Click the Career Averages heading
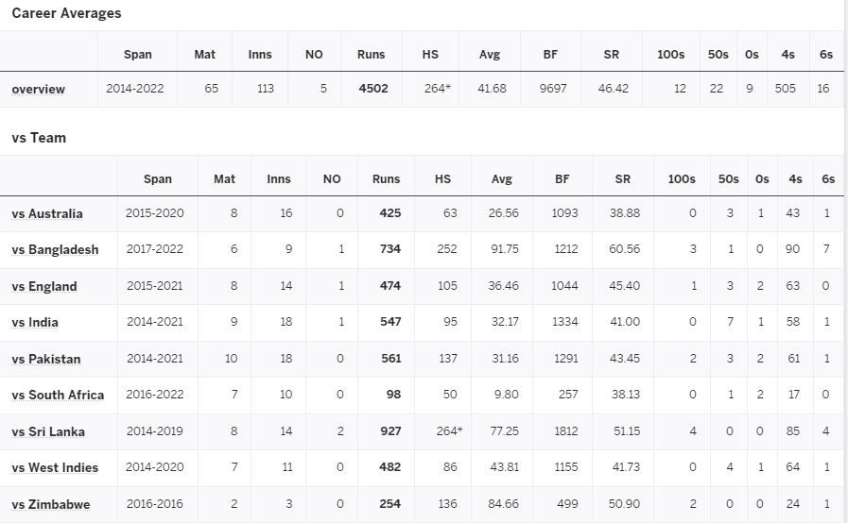This screenshot has height=523, width=848. coord(66,13)
